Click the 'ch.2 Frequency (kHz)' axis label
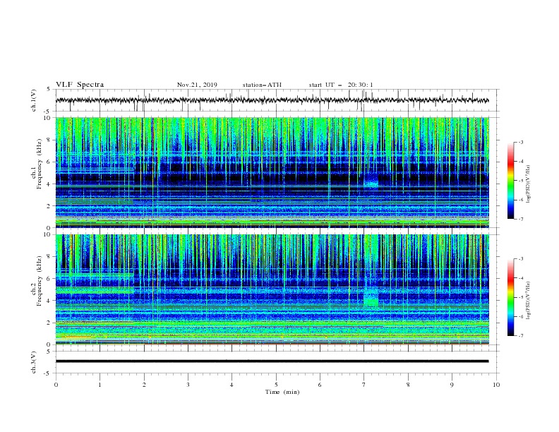 (x=37, y=281)
